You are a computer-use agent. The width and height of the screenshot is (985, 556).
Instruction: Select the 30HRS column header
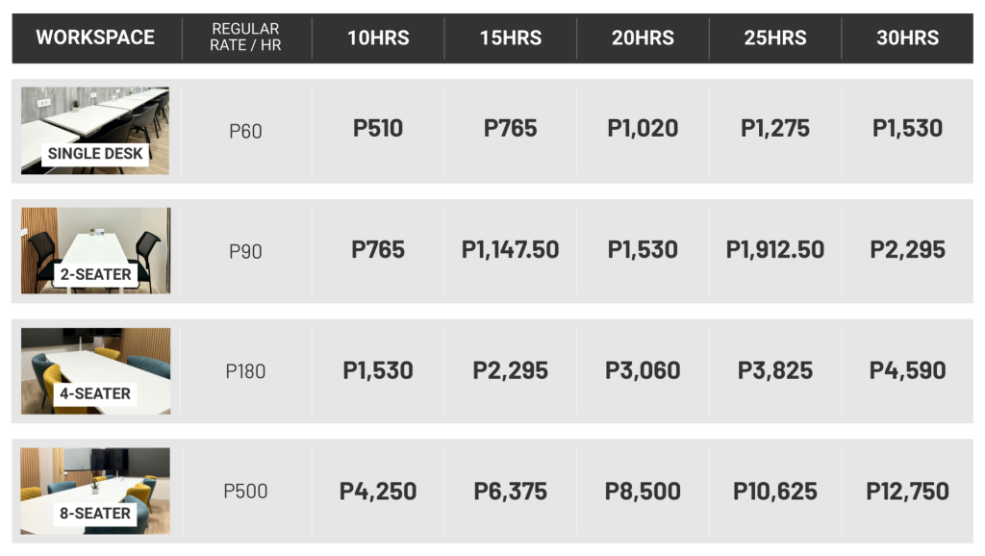pyautogui.click(x=908, y=38)
